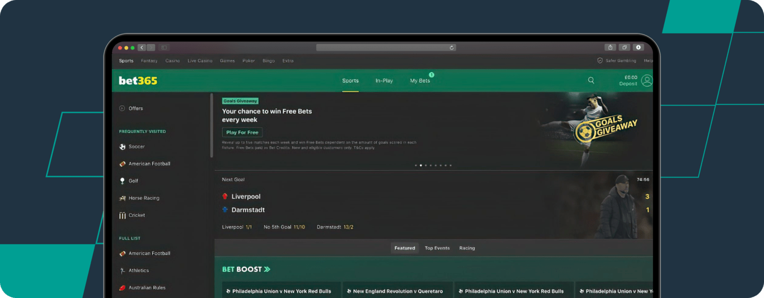
Task: Select Darmstadt 13/2 next goal odds
Action: [335, 227]
